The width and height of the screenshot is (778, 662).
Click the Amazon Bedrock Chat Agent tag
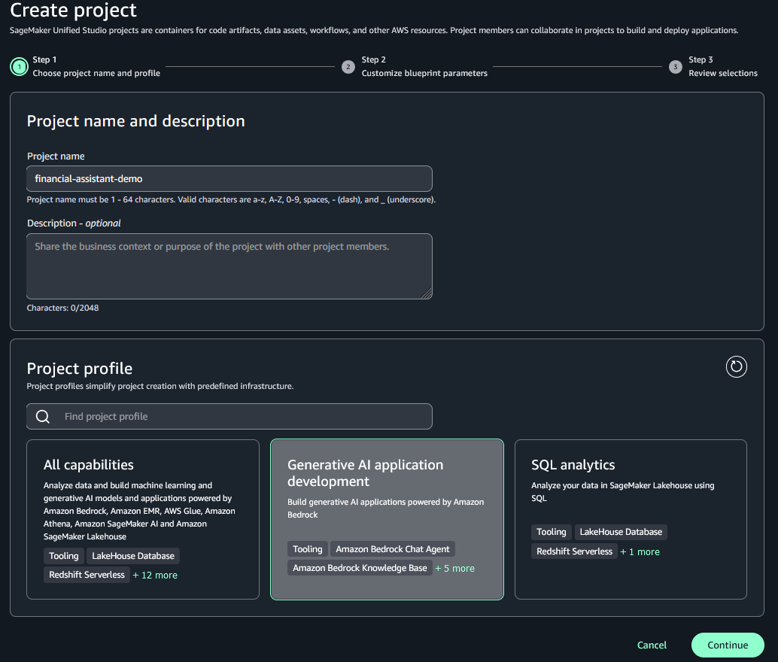(392, 548)
